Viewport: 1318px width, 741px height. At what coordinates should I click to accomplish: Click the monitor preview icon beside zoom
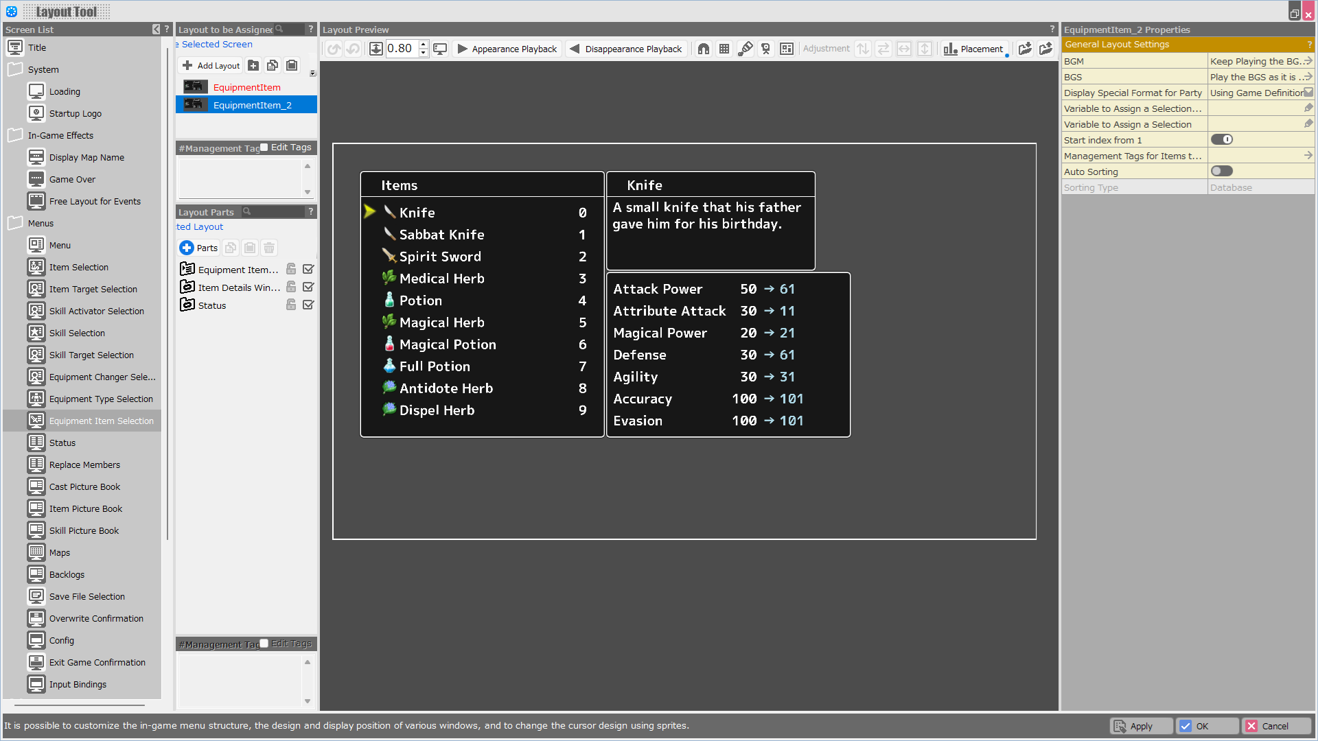tap(440, 49)
